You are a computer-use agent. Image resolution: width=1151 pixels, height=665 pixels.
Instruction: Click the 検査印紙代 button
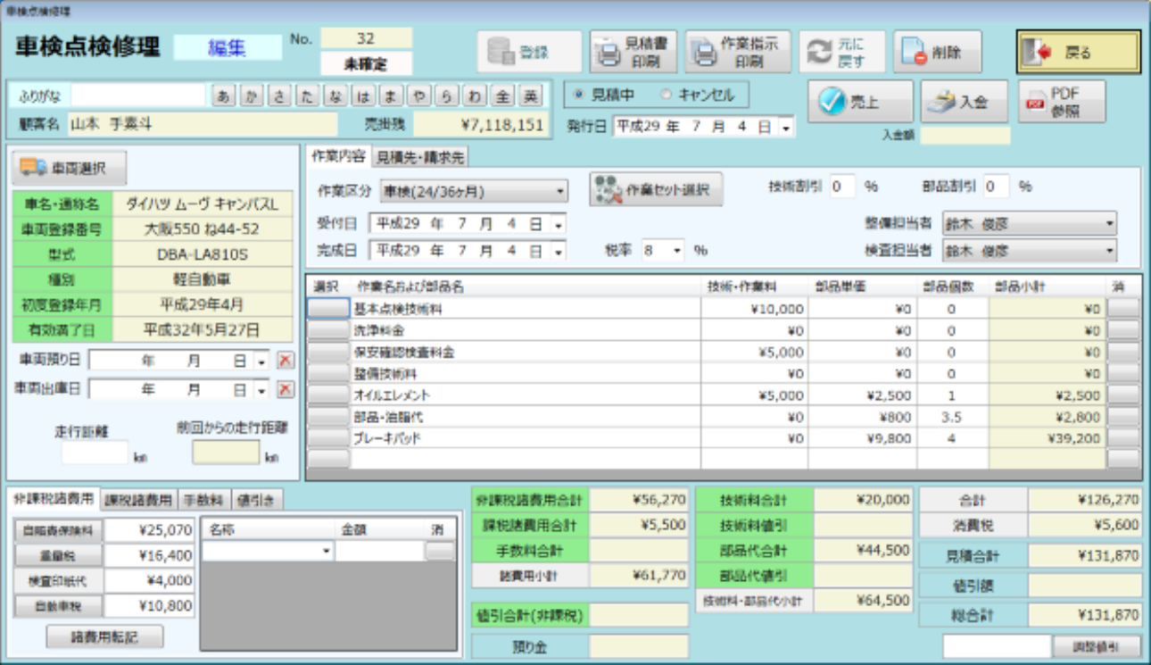pyautogui.click(x=59, y=580)
